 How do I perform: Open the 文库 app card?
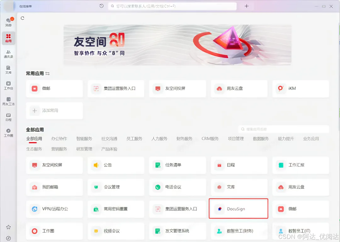[239, 187]
